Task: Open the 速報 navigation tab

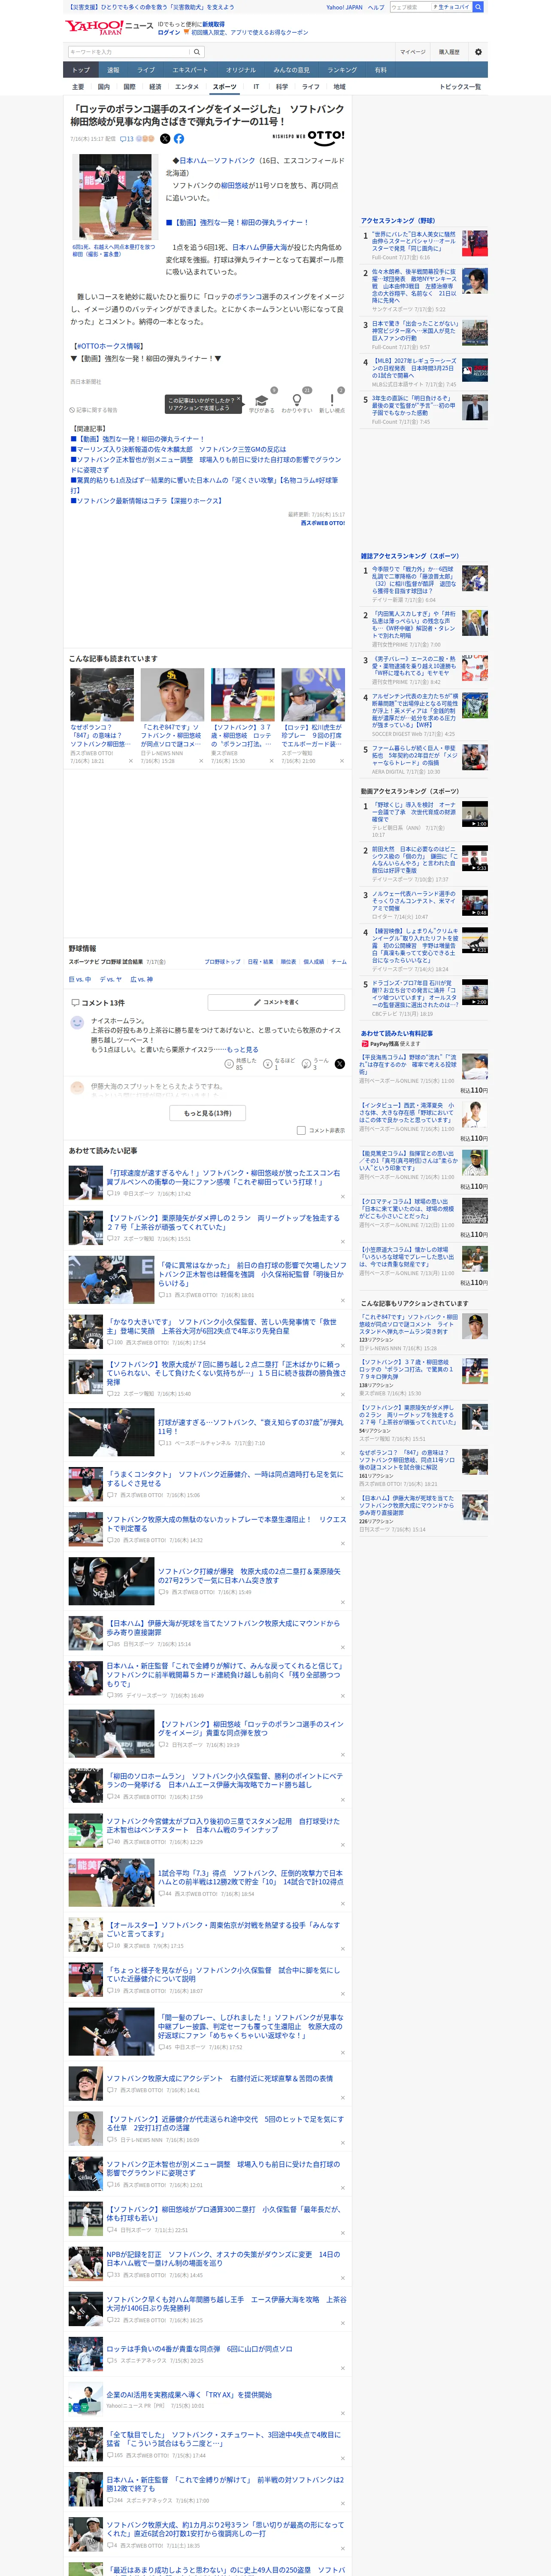Action: click(113, 70)
